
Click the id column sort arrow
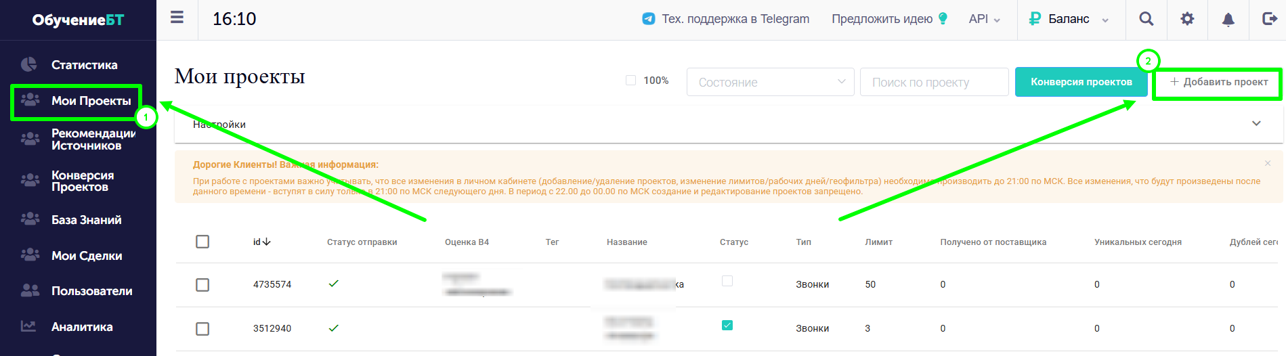[267, 242]
